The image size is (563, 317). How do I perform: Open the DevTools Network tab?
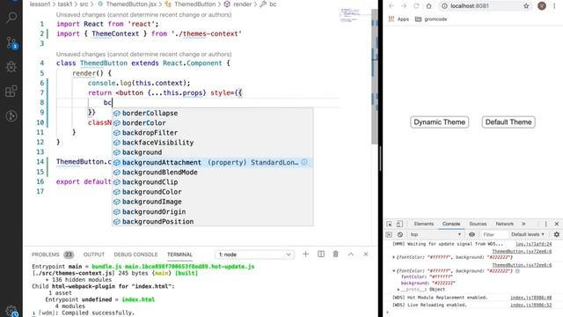504,224
